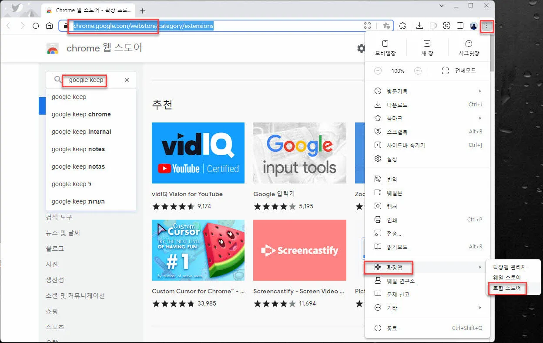Increase zoom with plus button
Image resolution: width=543 pixels, height=343 pixels.
tap(418, 71)
